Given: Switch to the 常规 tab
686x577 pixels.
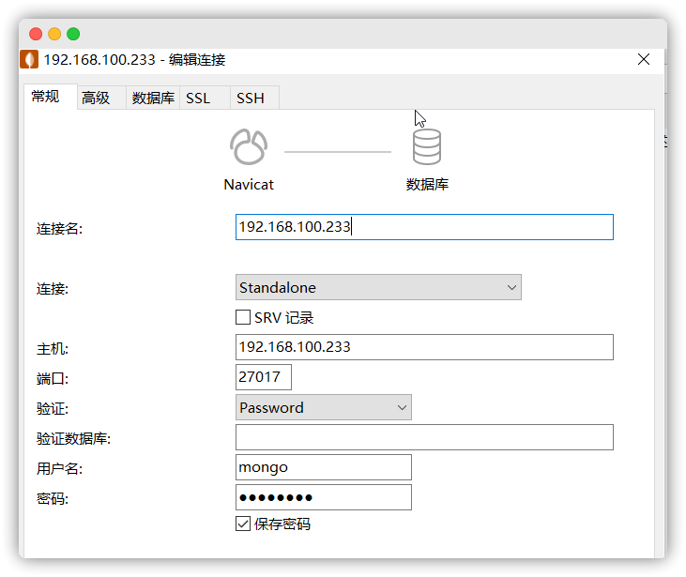Looking at the screenshot, I should click(x=51, y=97).
